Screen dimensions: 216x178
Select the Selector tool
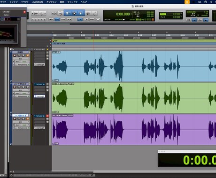tap(74, 14)
